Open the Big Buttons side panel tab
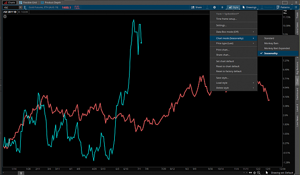Viewport: 300px width, 175px height. (297, 68)
